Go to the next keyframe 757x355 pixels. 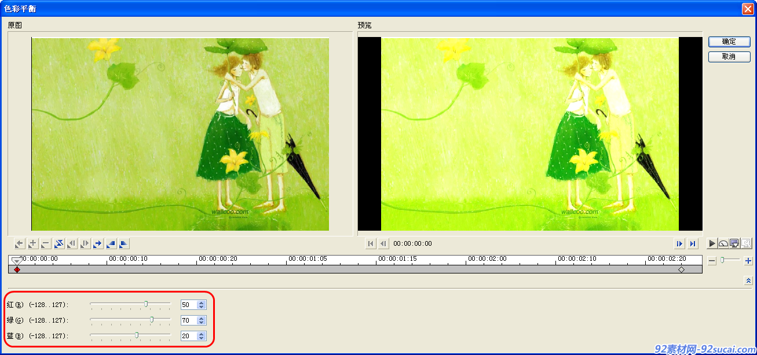coord(98,243)
